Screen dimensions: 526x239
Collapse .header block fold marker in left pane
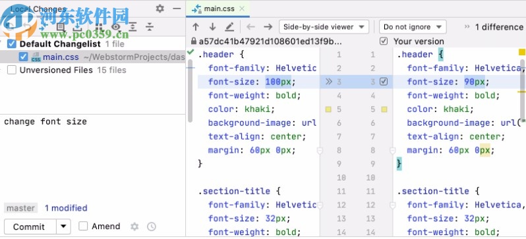tap(320, 151)
